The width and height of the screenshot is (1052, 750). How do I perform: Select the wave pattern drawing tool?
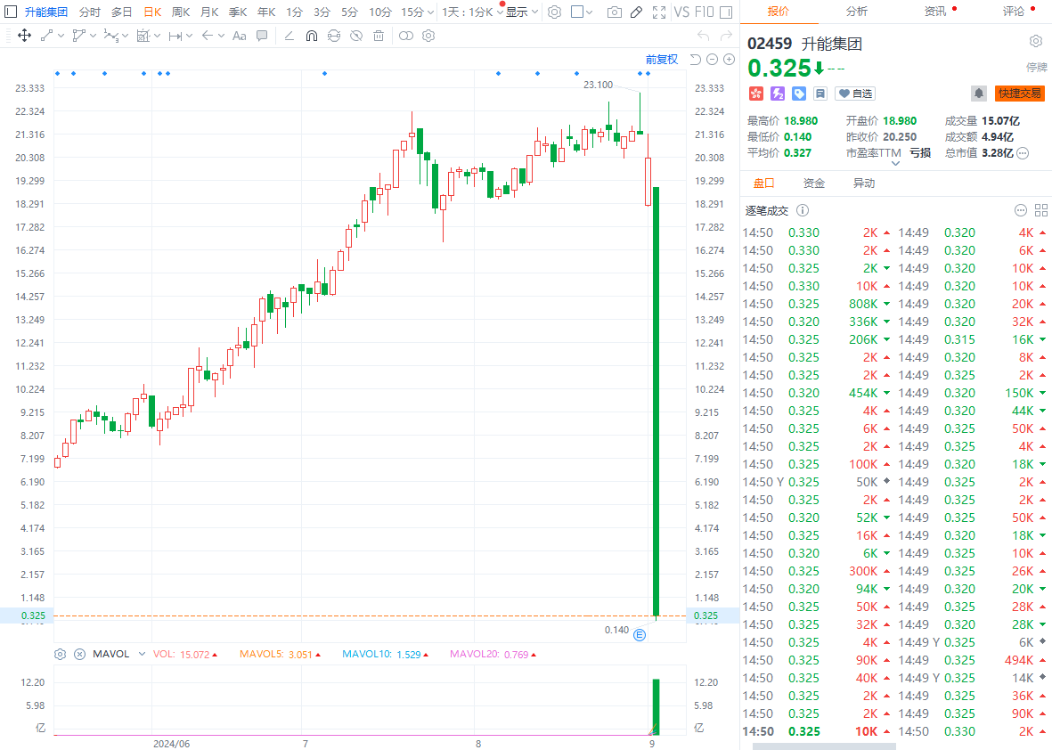pos(110,36)
